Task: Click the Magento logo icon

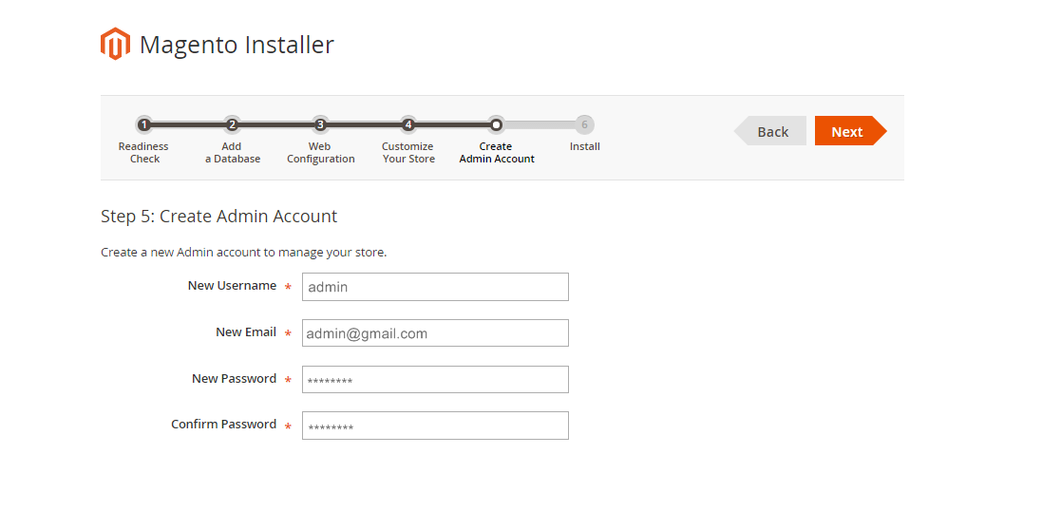Action: click(115, 44)
